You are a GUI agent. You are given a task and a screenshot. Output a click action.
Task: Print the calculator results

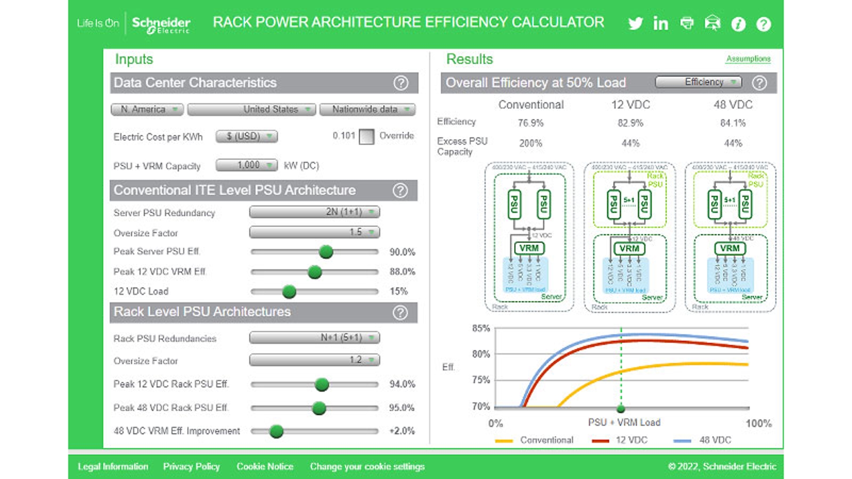[x=687, y=23]
